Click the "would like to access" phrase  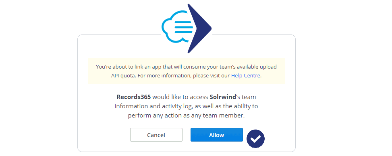click(x=180, y=97)
